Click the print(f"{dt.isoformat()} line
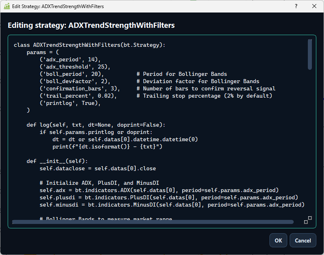 pyautogui.click(x=107, y=147)
